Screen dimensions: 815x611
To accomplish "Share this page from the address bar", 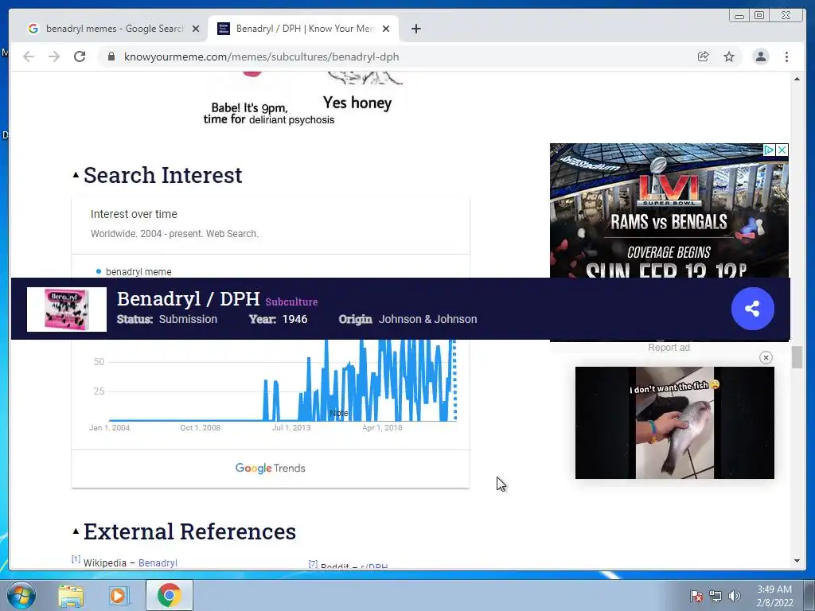I will [x=704, y=56].
